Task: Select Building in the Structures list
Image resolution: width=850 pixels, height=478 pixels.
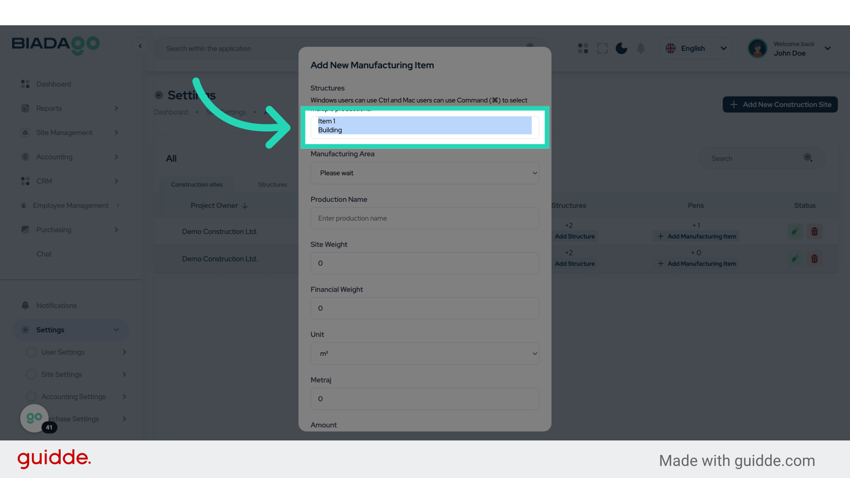Action: tap(330, 130)
